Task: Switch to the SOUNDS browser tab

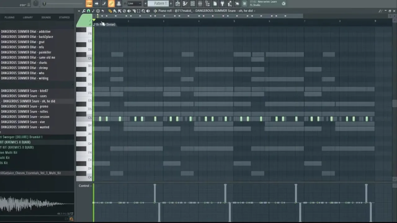Action: [x=46, y=17]
